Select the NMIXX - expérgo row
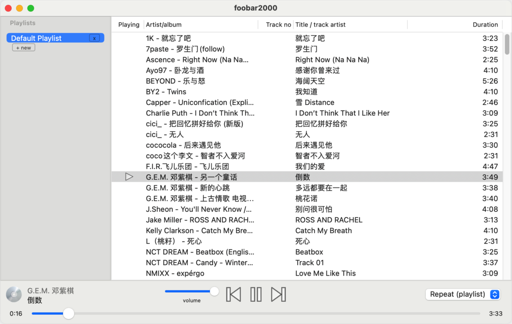The height and width of the screenshot is (324, 512). 307,273
